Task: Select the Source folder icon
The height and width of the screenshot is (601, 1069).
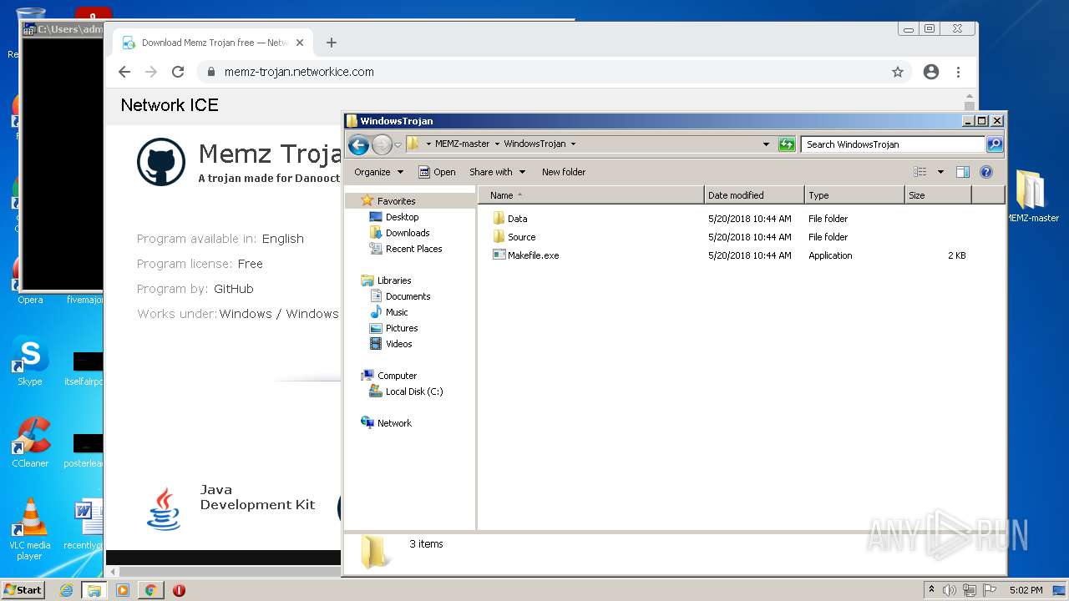Action: (x=499, y=237)
